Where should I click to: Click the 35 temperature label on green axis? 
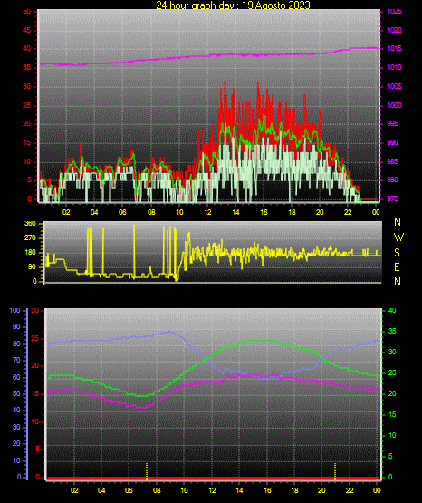[x=392, y=331]
